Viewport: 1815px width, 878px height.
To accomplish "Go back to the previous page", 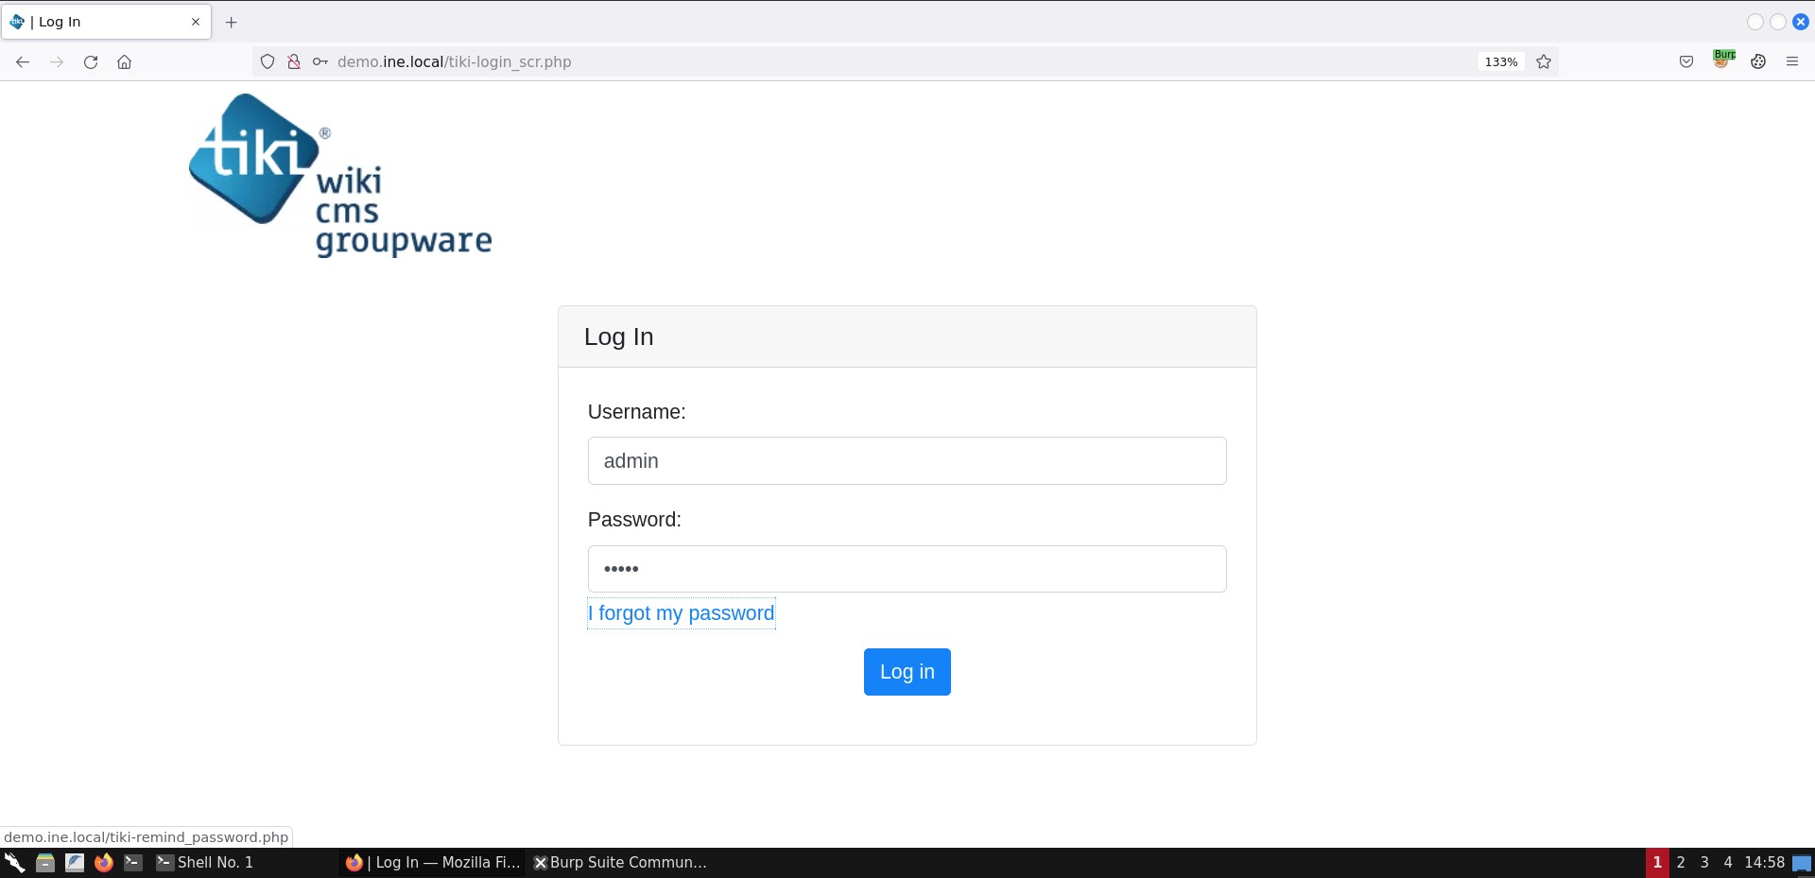I will click(23, 62).
